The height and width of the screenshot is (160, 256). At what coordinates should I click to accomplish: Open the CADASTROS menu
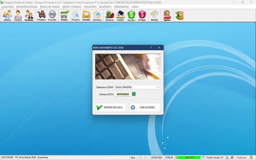pos(8,7)
